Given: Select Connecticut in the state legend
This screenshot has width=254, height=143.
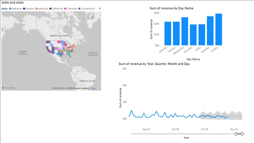Looking at the screenshot, I should [x=87, y=9].
